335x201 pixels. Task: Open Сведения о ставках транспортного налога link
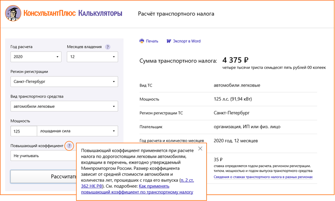click(x=263, y=177)
